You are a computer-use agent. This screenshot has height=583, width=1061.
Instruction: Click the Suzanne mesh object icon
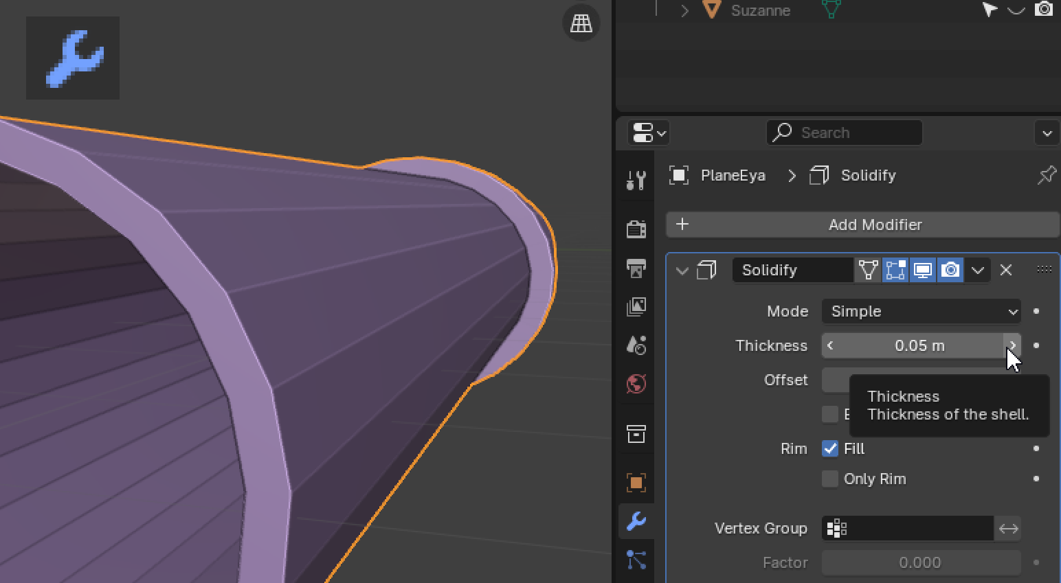pos(712,9)
